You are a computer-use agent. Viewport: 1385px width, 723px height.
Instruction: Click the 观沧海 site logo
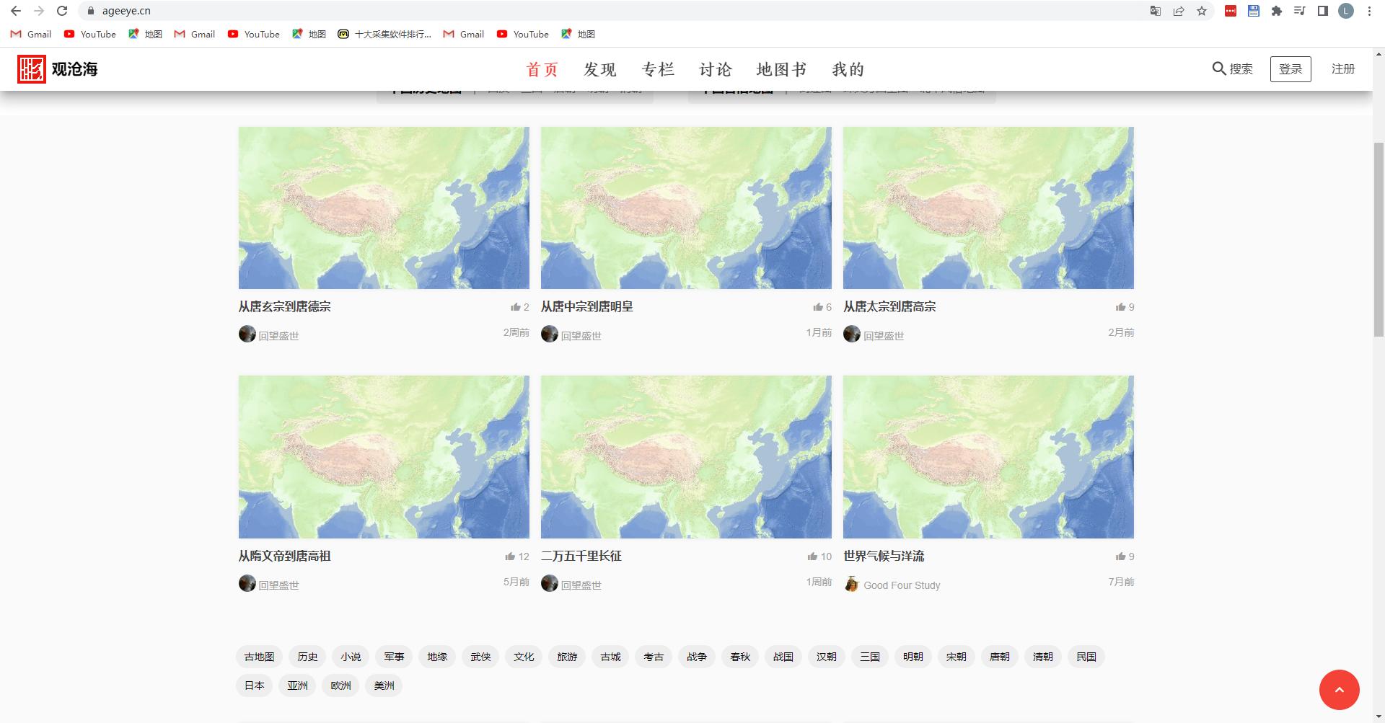point(58,69)
